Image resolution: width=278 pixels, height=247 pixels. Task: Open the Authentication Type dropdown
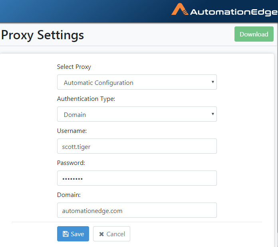click(137, 114)
